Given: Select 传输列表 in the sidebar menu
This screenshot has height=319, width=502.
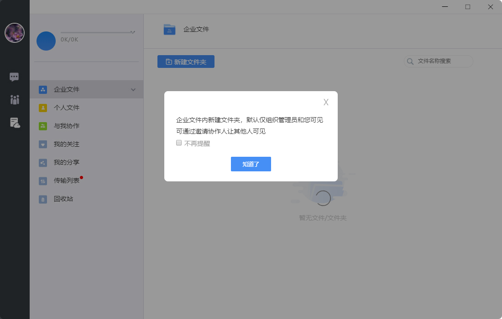Looking at the screenshot, I should 86,180.
